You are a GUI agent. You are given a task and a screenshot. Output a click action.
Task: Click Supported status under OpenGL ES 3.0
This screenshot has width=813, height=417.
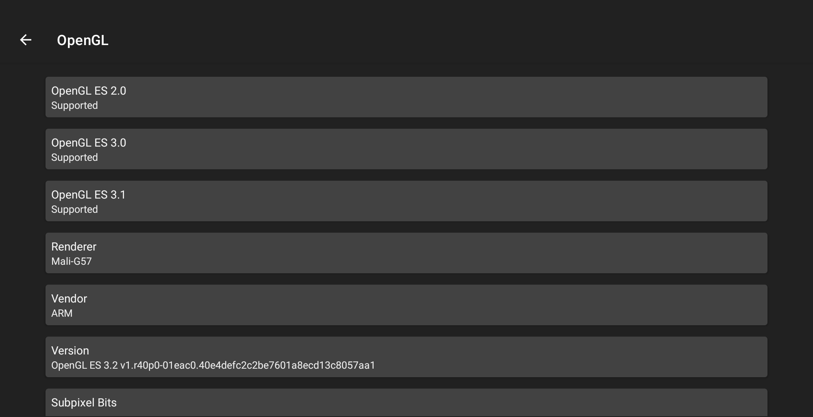point(74,158)
